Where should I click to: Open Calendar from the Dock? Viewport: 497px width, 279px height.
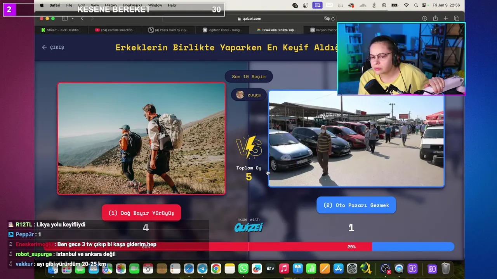pyautogui.click(x=148, y=269)
